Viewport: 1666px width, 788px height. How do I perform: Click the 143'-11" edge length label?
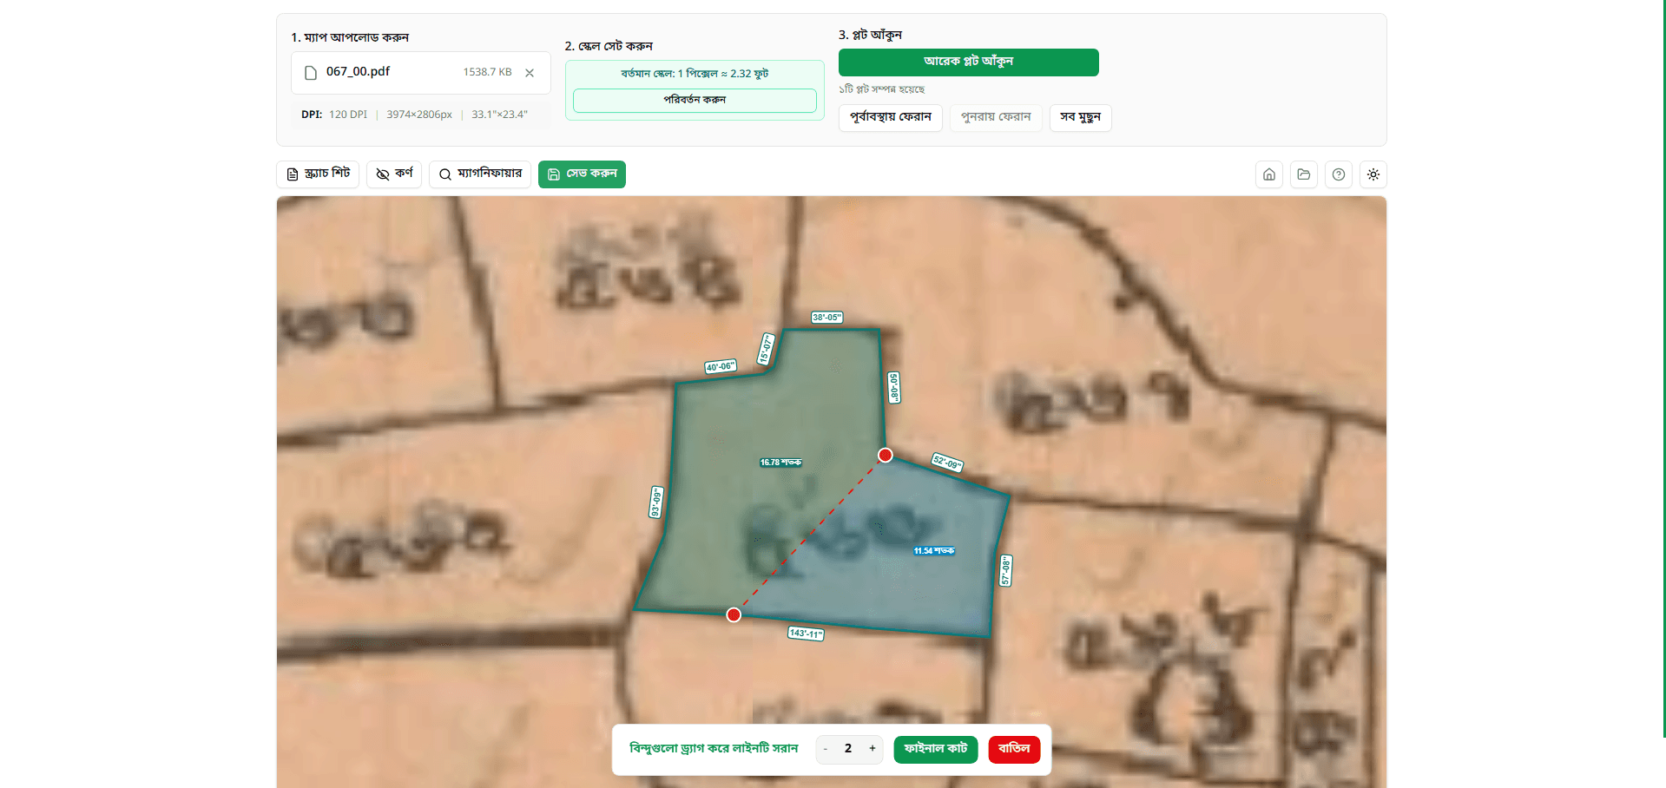coord(806,634)
